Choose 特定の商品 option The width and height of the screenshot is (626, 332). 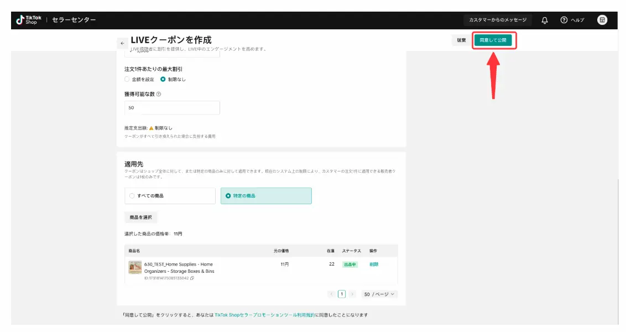click(x=266, y=196)
